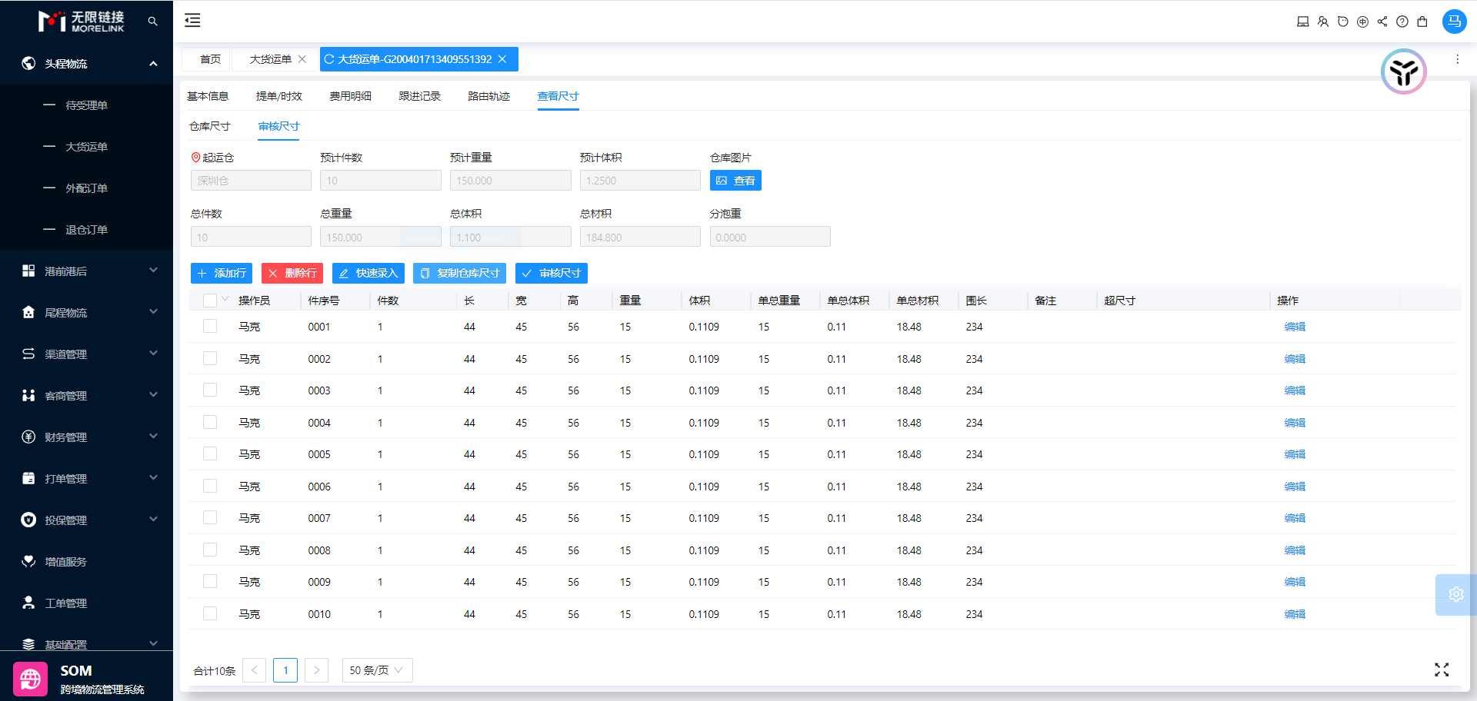Image resolution: width=1477 pixels, height=701 pixels.
Task: Click the 渠道管理 sidebar icon
Action: click(x=28, y=354)
